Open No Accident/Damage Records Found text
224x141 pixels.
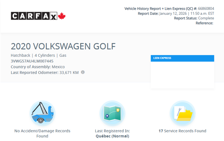click(42, 133)
